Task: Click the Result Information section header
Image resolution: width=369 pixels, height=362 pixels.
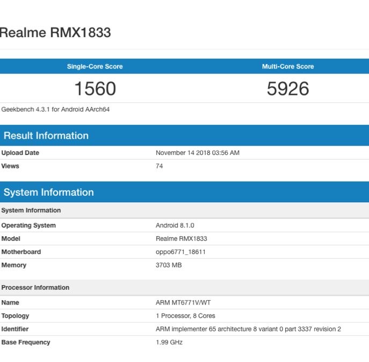Action: tap(46, 136)
